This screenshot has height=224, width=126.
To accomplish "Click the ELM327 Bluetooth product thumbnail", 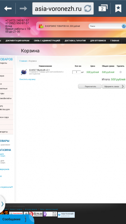I will tap(24, 72).
